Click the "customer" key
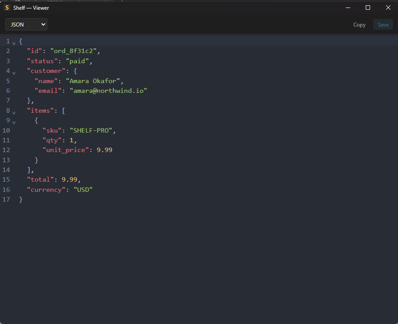This screenshot has width=398, height=324. click(x=46, y=71)
